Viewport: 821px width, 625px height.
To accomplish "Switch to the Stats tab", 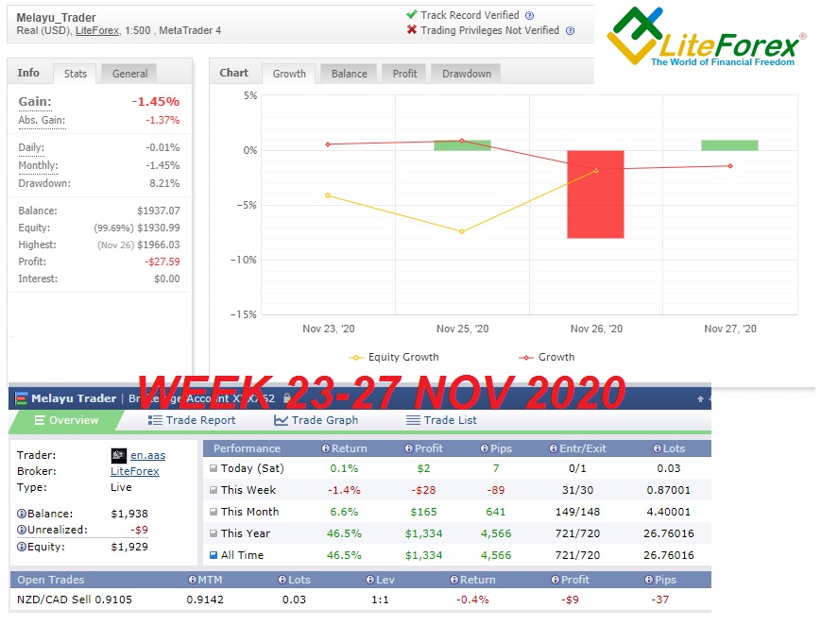I will (76, 74).
